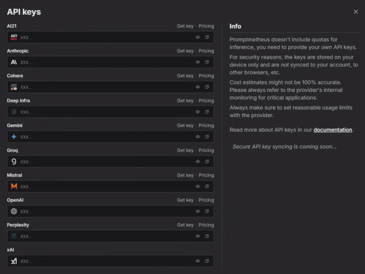The width and height of the screenshot is (365, 274).
Task: Show the AI21 key with eye icon
Action: click(198, 37)
